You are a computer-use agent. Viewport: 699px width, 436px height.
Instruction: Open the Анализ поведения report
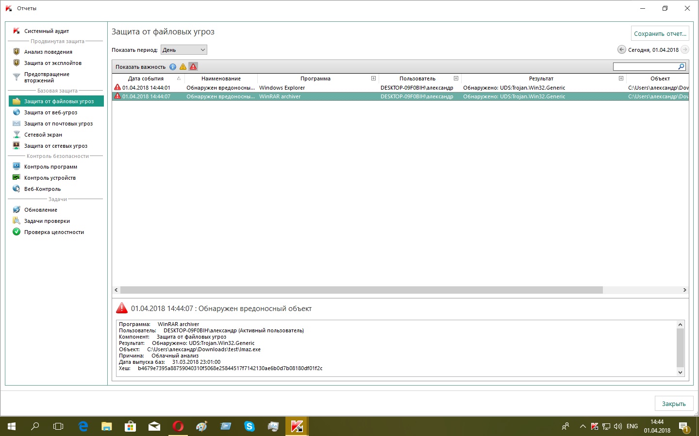[48, 52]
